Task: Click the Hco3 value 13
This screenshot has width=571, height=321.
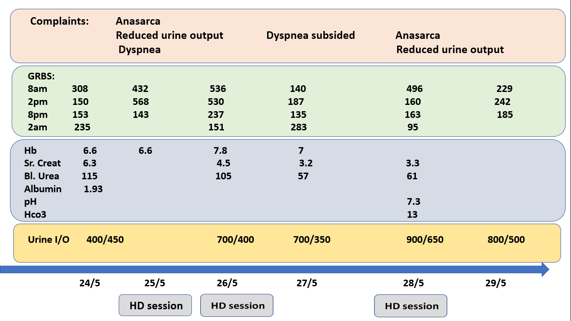Action: 412,215
